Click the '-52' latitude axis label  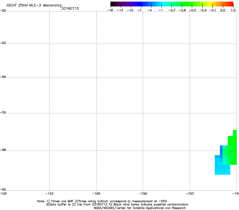point(3,43)
